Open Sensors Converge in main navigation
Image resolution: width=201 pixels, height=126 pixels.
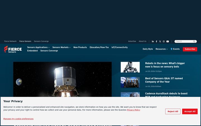pyautogui.click(x=49, y=51)
